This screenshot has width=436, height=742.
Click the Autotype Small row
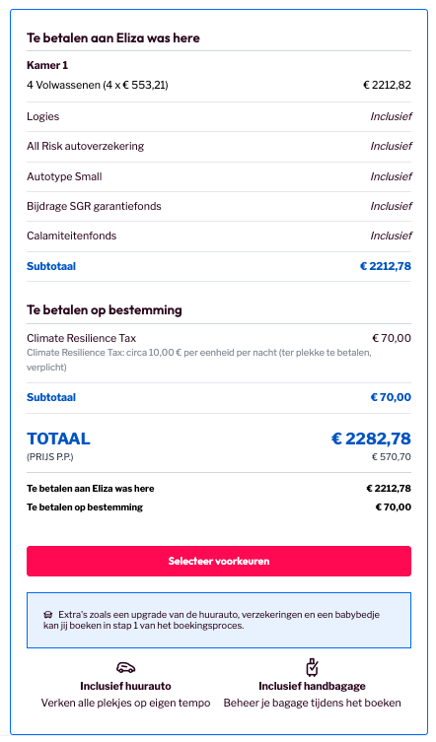tap(218, 176)
